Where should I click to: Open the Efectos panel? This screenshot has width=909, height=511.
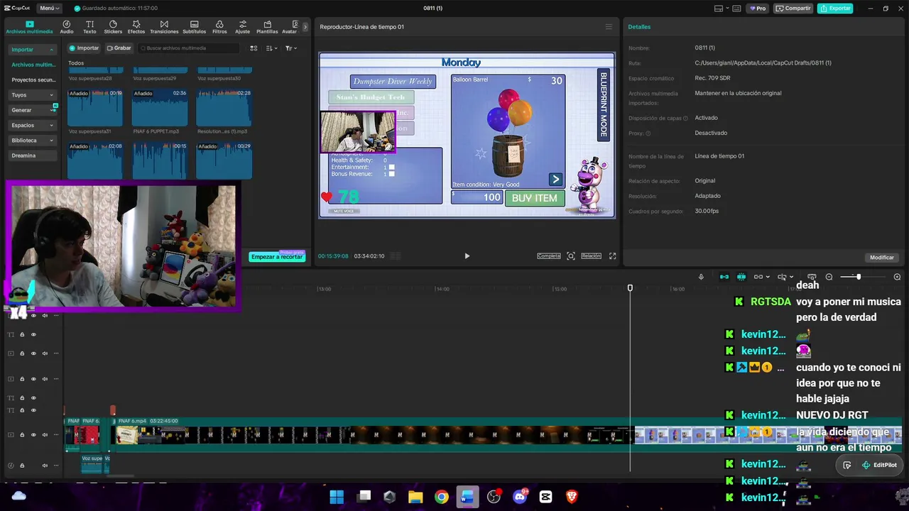pyautogui.click(x=136, y=27)
